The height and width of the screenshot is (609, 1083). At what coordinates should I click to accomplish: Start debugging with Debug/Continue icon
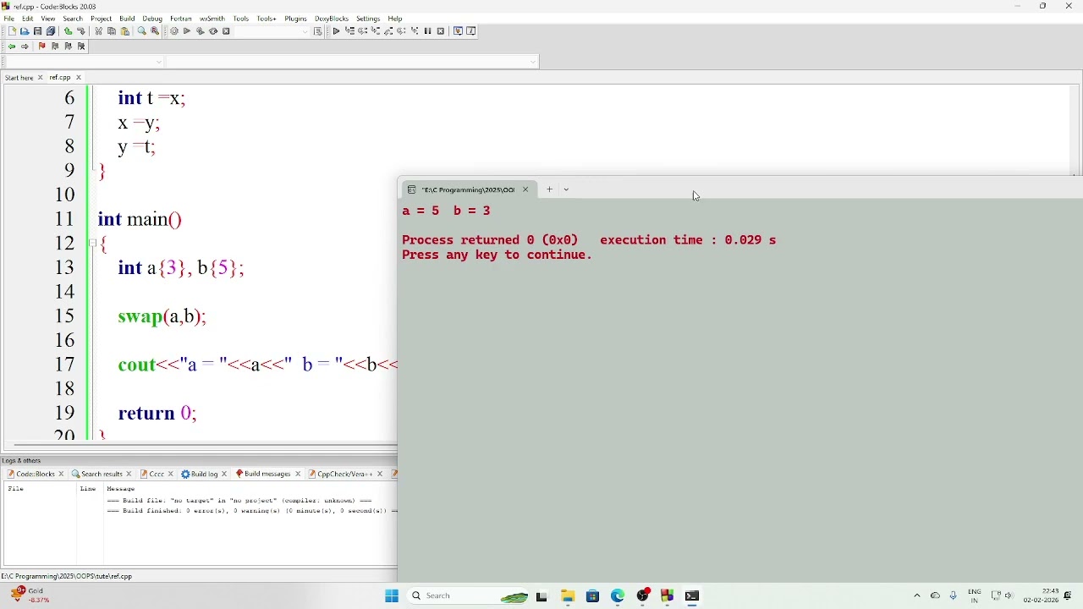[x=336, y=31]
